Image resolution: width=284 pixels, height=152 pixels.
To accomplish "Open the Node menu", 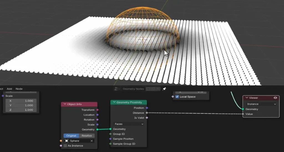I will pos(19,89).
